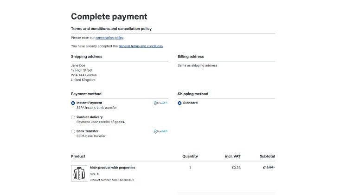This screenshot has width=346, height=195.
Task: Click the quantity value 1
Action: coord(190,168)
